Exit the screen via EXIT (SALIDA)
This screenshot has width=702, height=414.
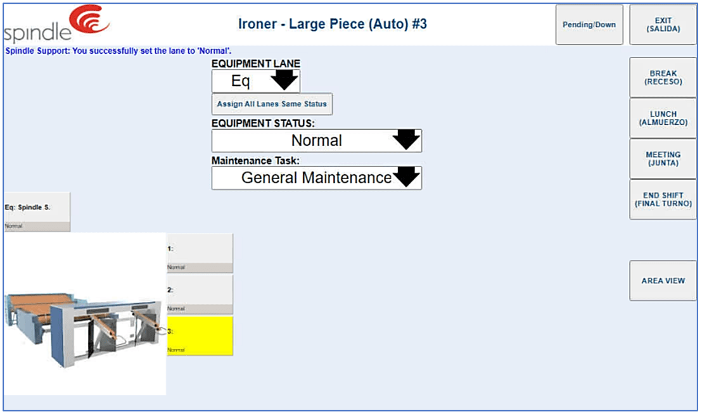click(663, 24)
